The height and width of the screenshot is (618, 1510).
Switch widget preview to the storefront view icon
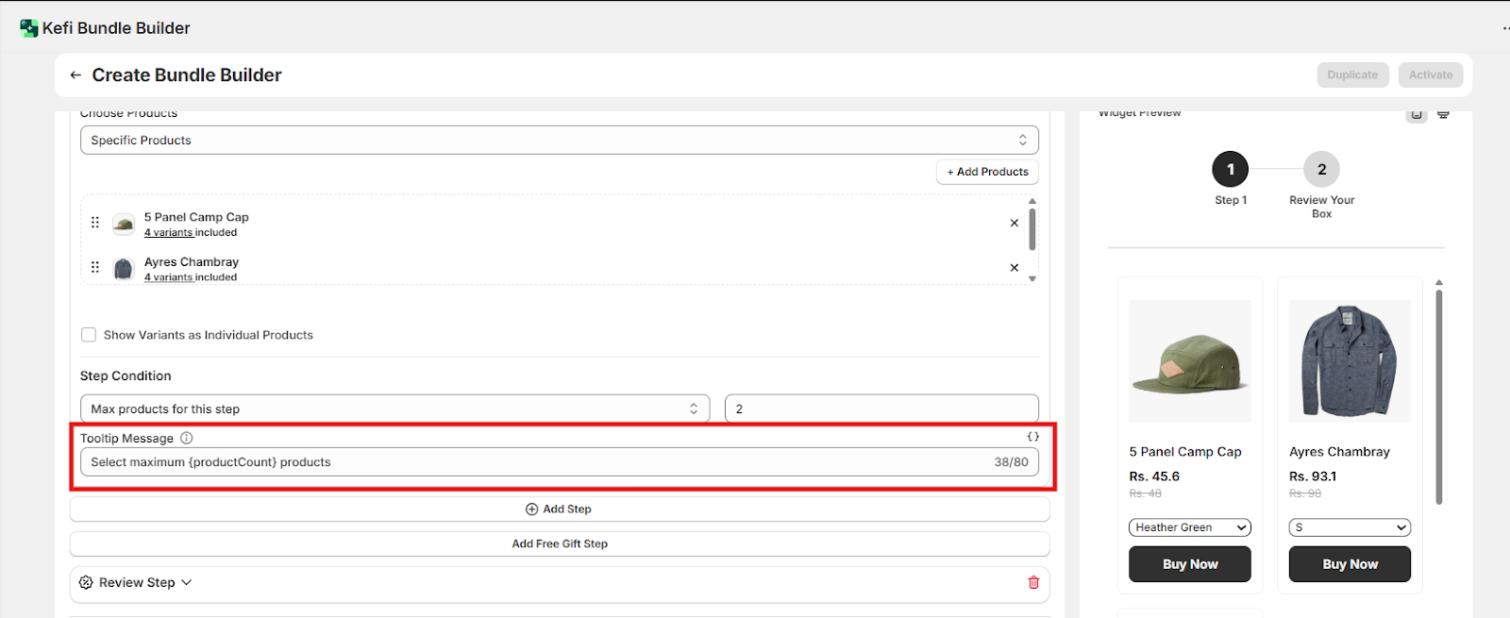pyautogui.click(x=1443, y=114)
